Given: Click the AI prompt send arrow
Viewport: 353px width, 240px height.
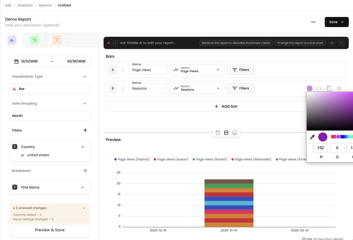Looking at the screenshot, I should click(x=341, y=43).
